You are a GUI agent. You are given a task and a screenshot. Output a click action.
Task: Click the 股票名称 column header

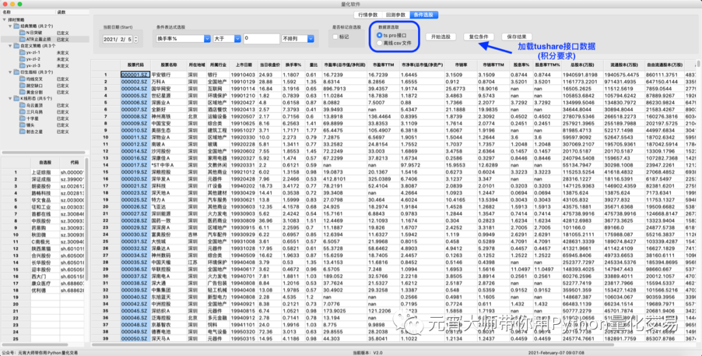click(169, 65)
